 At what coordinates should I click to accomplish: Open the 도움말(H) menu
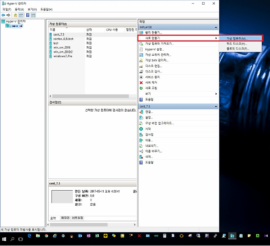(x=46, y=9)
